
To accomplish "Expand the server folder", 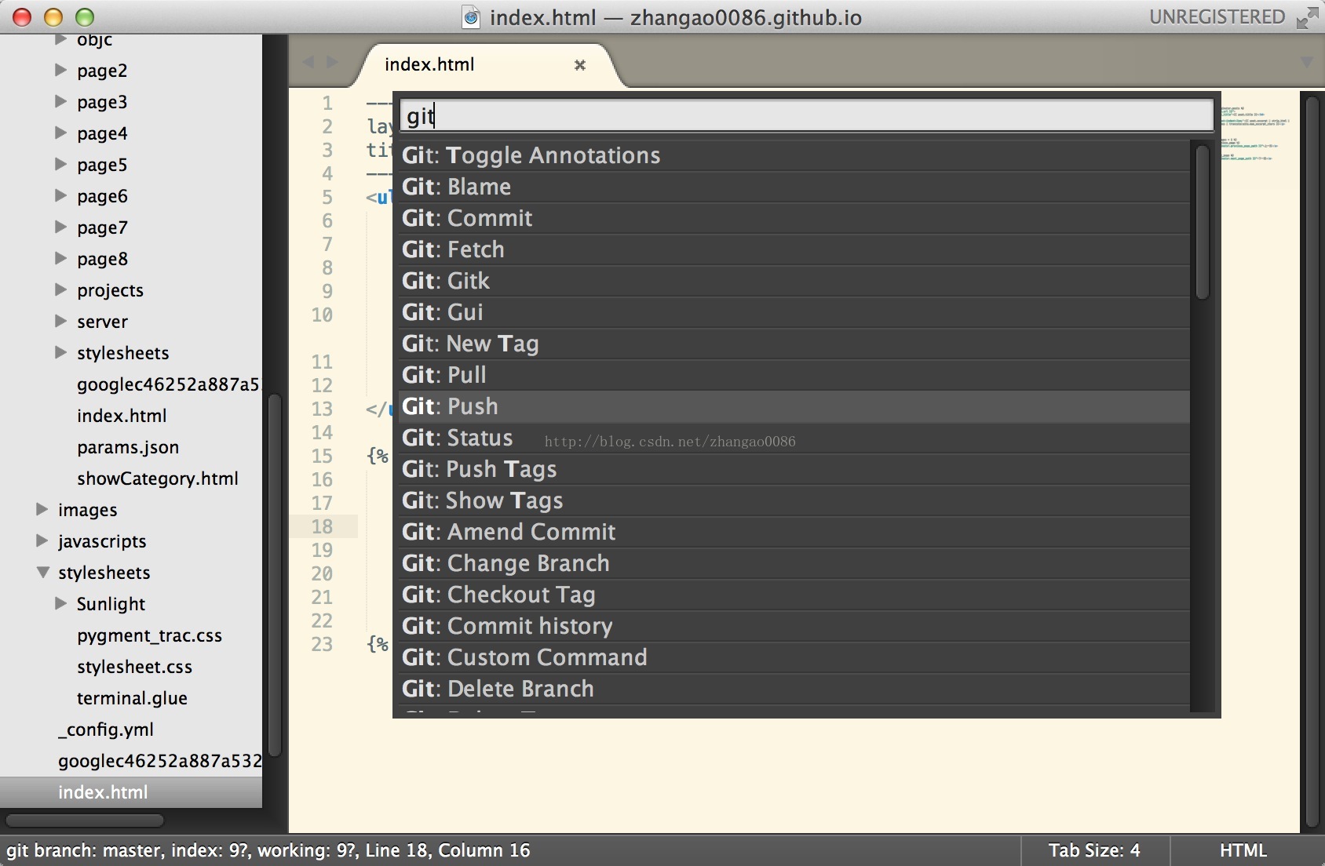I will tap(60, 321).
